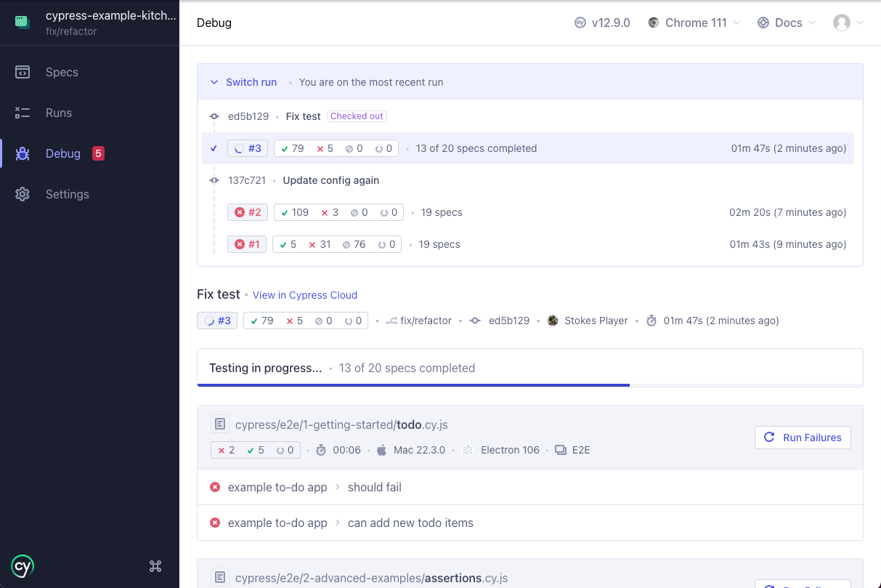Open keyboard shortcuts command icon
Viewport: 881px width, 588px height.
155,566
